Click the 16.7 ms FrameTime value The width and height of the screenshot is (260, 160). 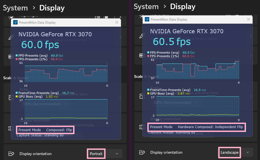pos(68,93)
